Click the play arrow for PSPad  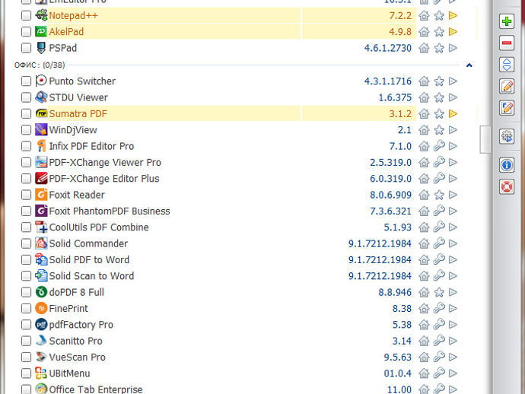tap(453, 48)
